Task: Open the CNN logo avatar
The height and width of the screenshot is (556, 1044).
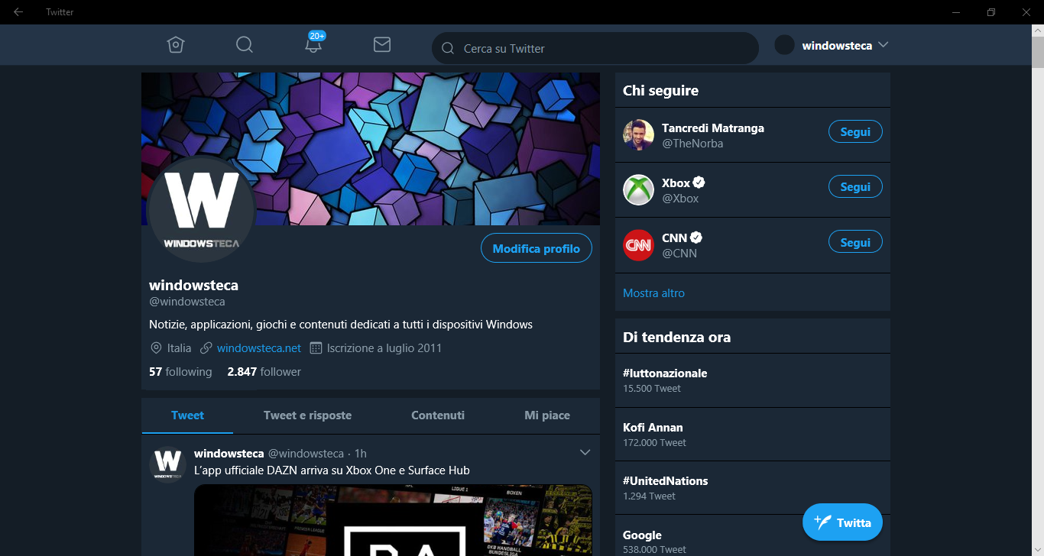Action: (x=638, y=245)
